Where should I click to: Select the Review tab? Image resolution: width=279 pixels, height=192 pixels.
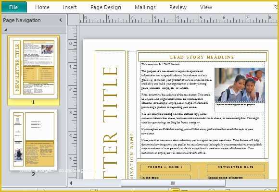pos(178,7)
